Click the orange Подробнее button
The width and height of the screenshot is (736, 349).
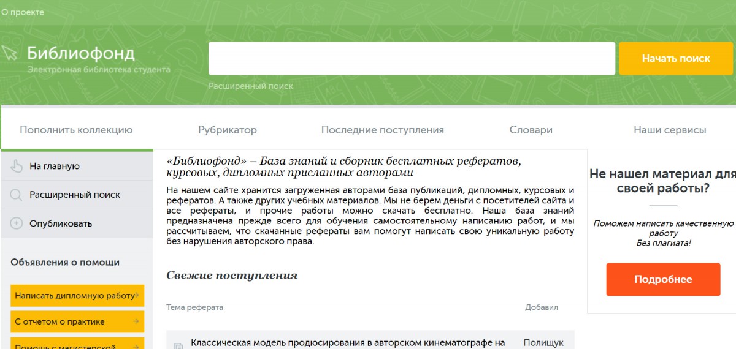663,279
